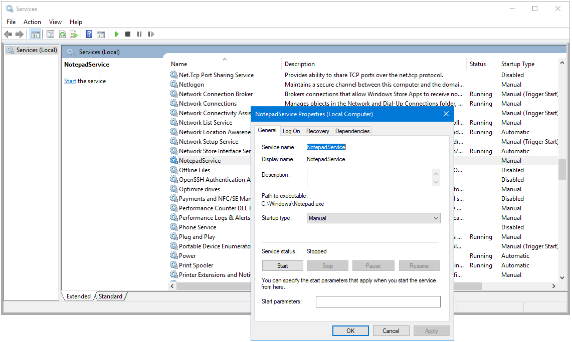The width and height of the screenshot is (572, 342).
Task: Close the NotepadService Properties dialog
Action: click(446, 114)
